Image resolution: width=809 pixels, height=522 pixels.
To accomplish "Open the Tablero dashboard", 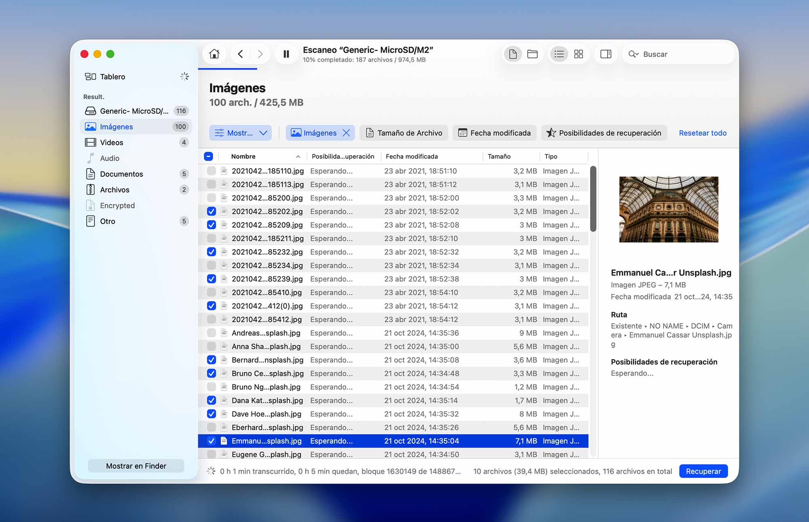I will click(137, 76).
